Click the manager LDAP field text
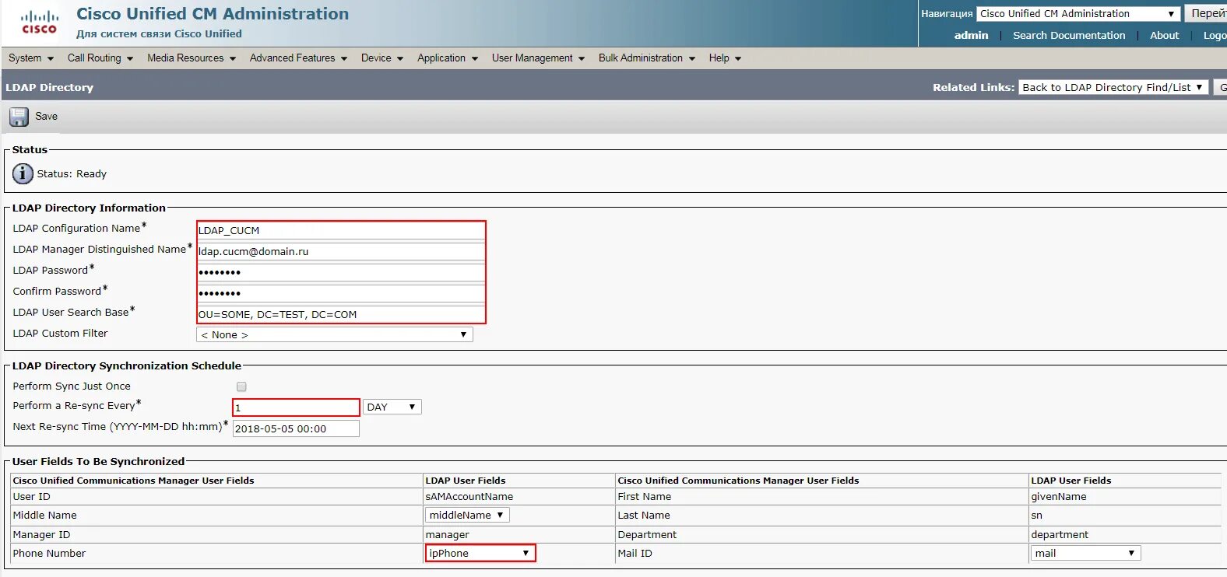The image size is (1227, 577). [x=447, y=534]
